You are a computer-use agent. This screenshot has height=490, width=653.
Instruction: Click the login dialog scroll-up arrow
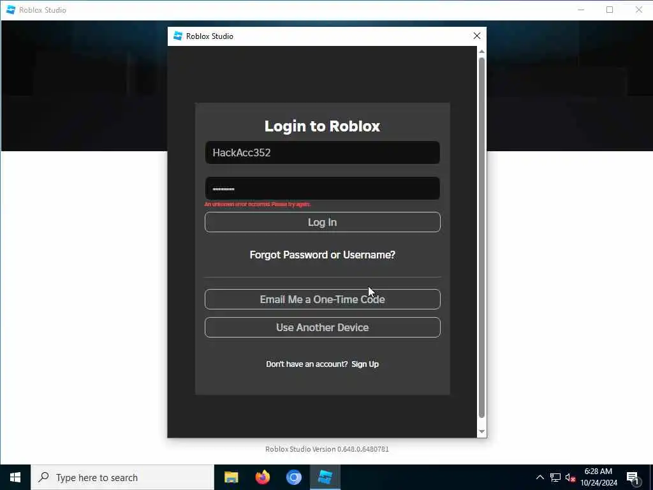click(x=482, y=51)
